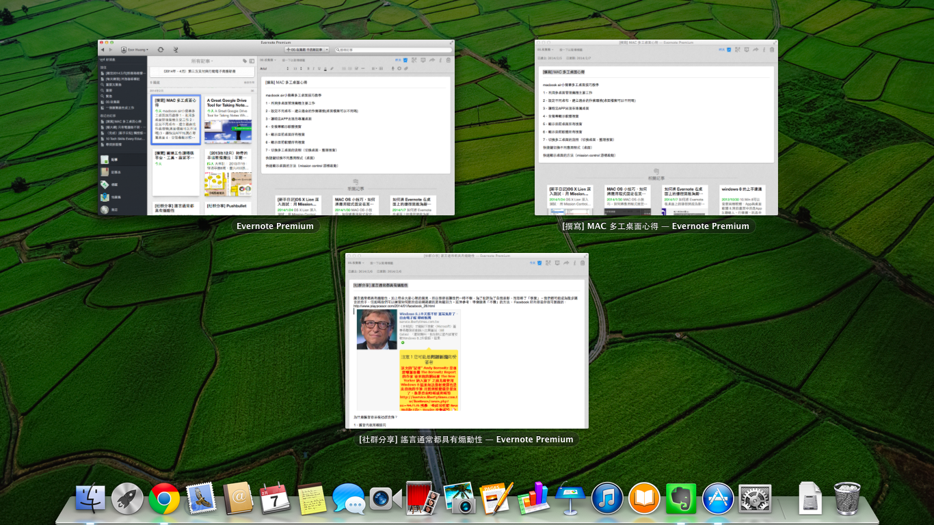
Task: Select the [撰寫] MAC 多工桌面心得 window thumbnail
Action: 656,127
